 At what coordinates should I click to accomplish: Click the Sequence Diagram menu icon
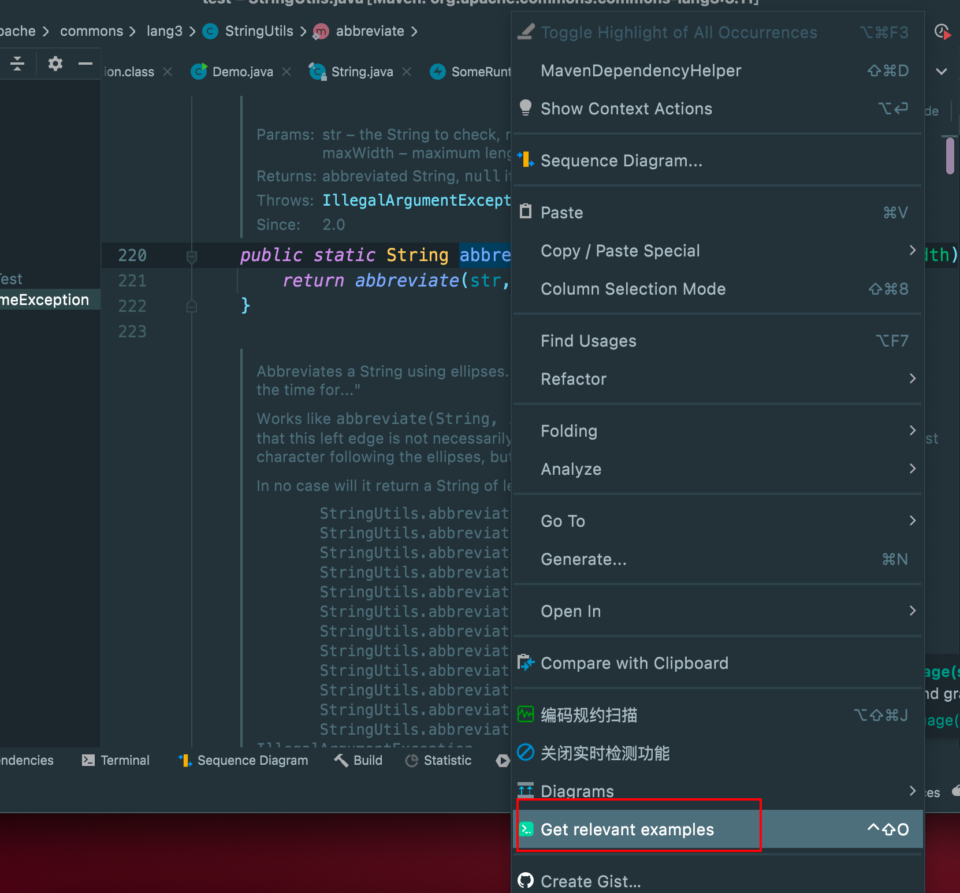click(526, 160)
